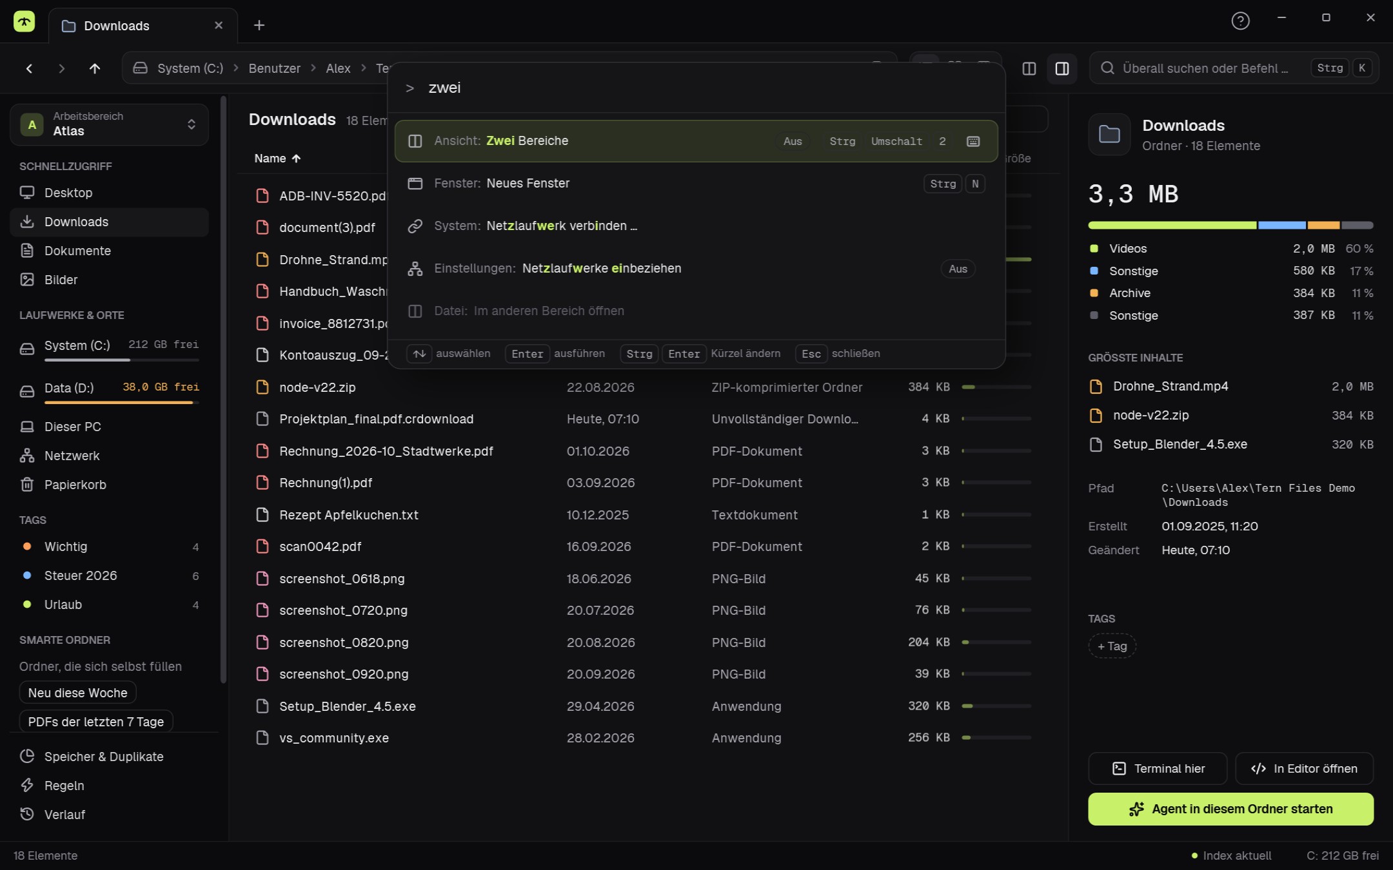Navigate back with the left arrow

coord(29,68)
